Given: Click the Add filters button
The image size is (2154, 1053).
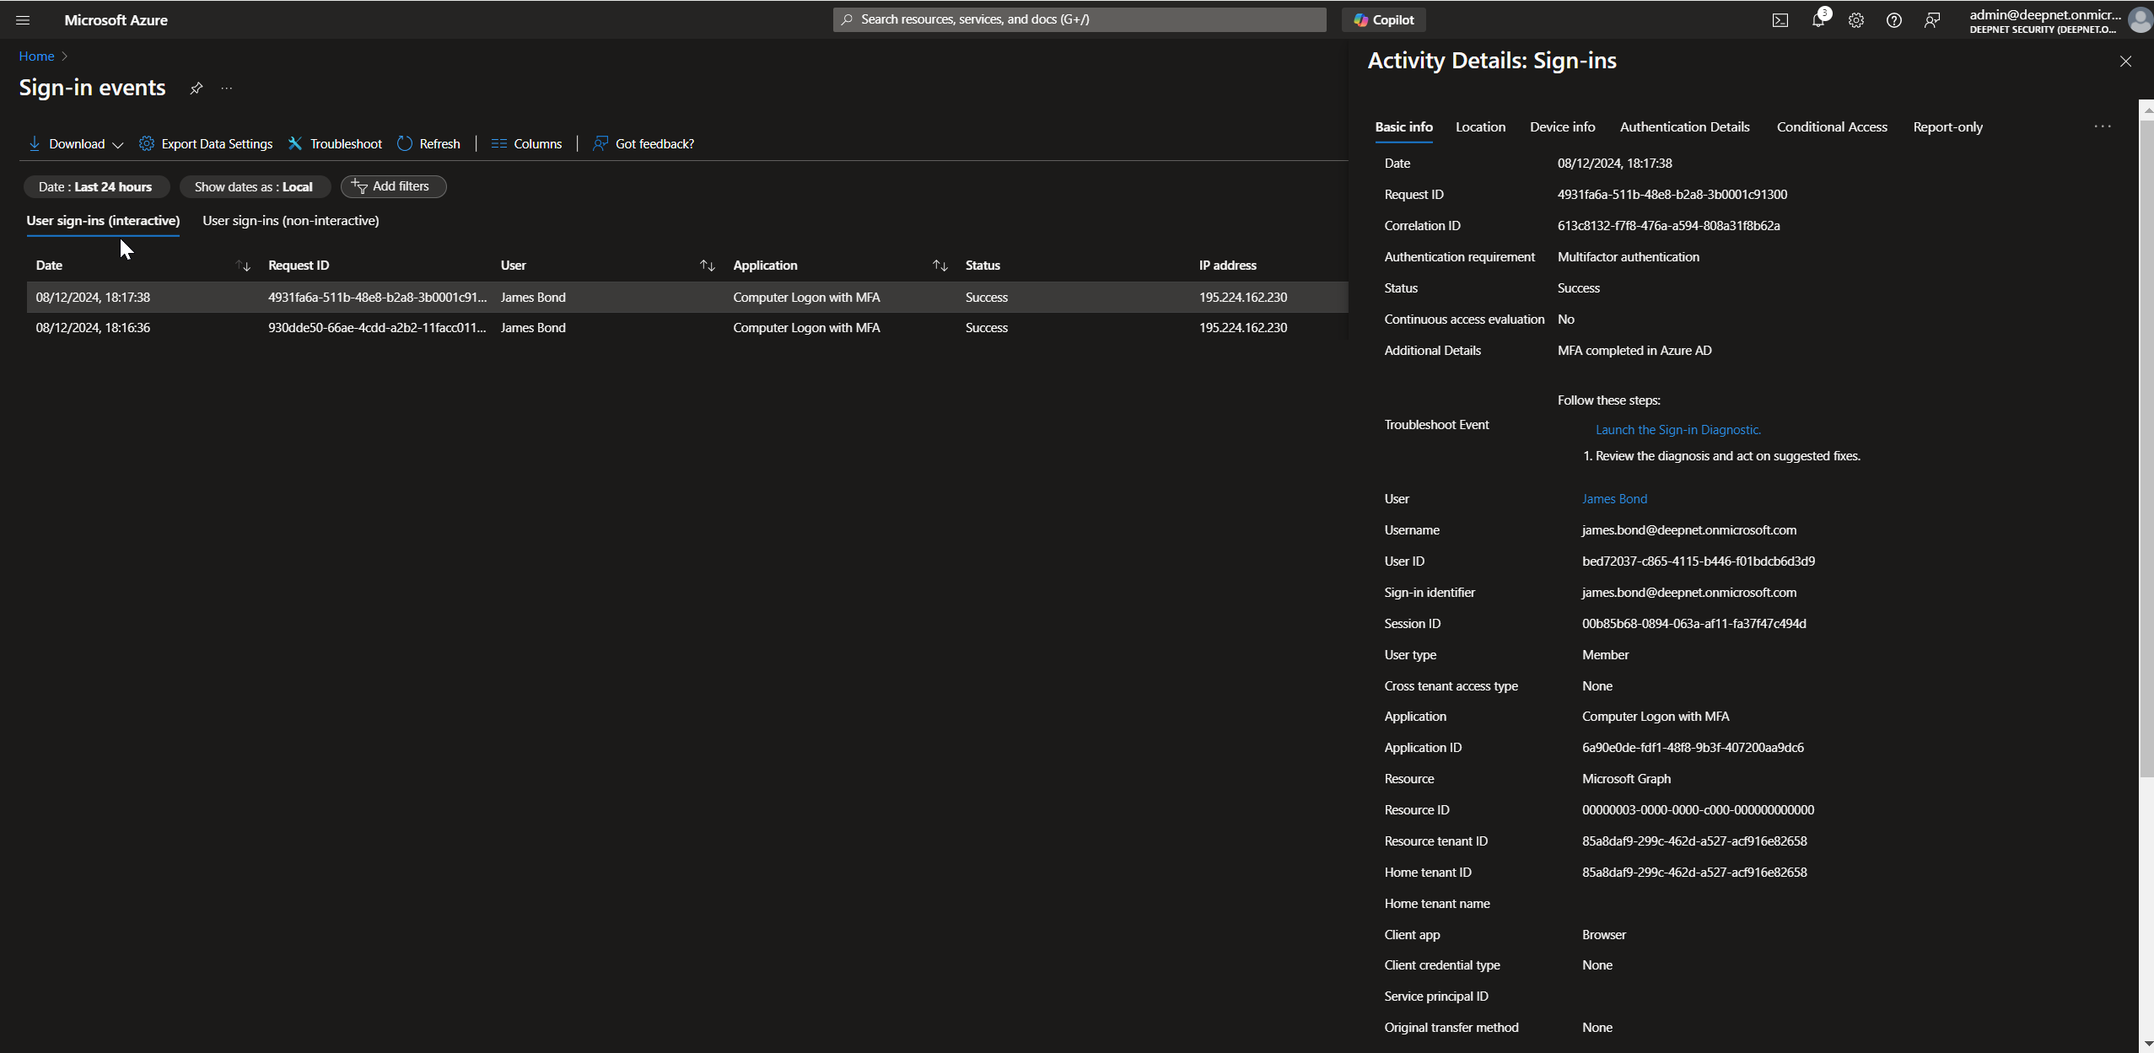Looking at the screenshot, I should click(x=393, y=186).
